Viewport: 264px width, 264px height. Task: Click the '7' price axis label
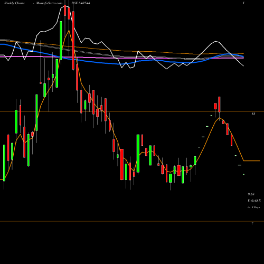click(x=252, y=223)
